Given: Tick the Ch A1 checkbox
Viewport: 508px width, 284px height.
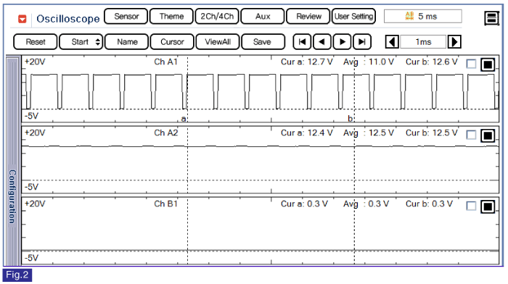Looking at the screenshot, I should coord(471,64).
